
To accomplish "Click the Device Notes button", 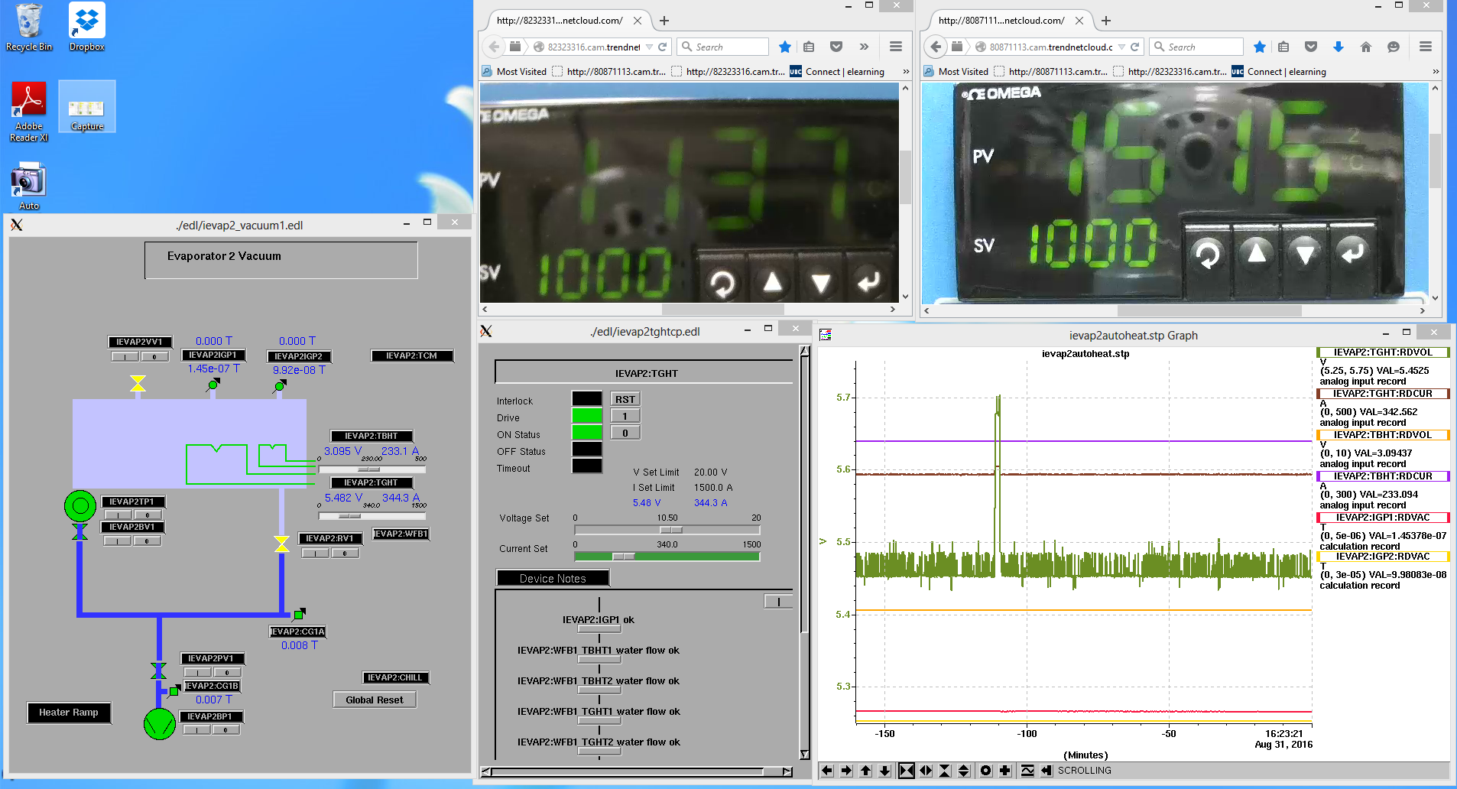I will (x=553, y=578).
